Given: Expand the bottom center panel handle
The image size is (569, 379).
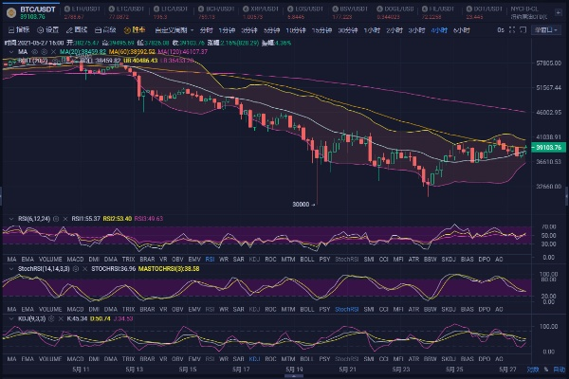Looking at the screenshot, I should click(x=294, y=376).
